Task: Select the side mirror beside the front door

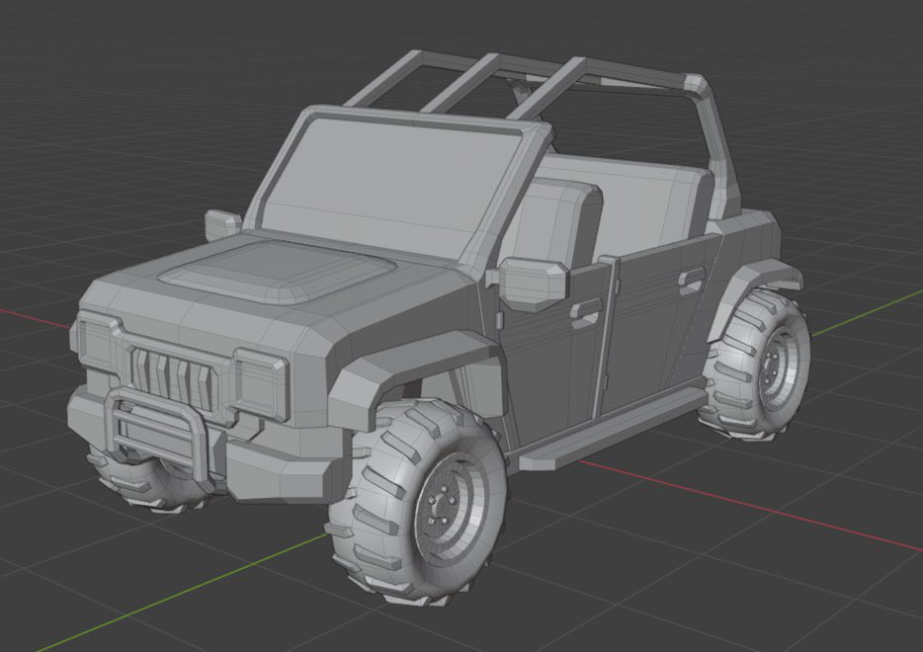Action: click(x=532, y=284)
